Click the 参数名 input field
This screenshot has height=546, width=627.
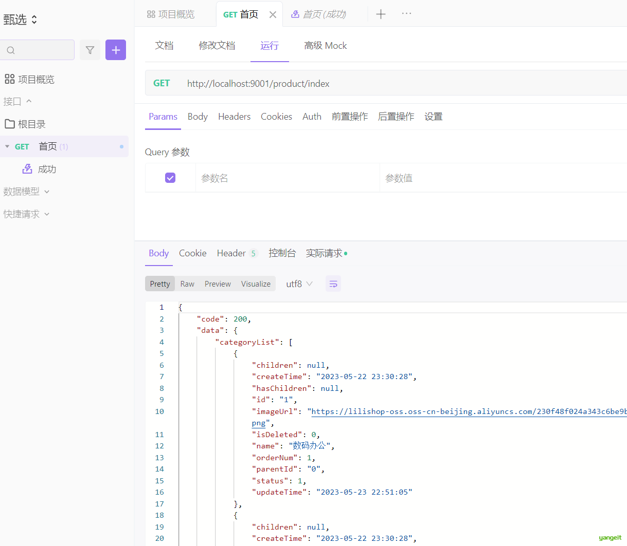[288, 178]
